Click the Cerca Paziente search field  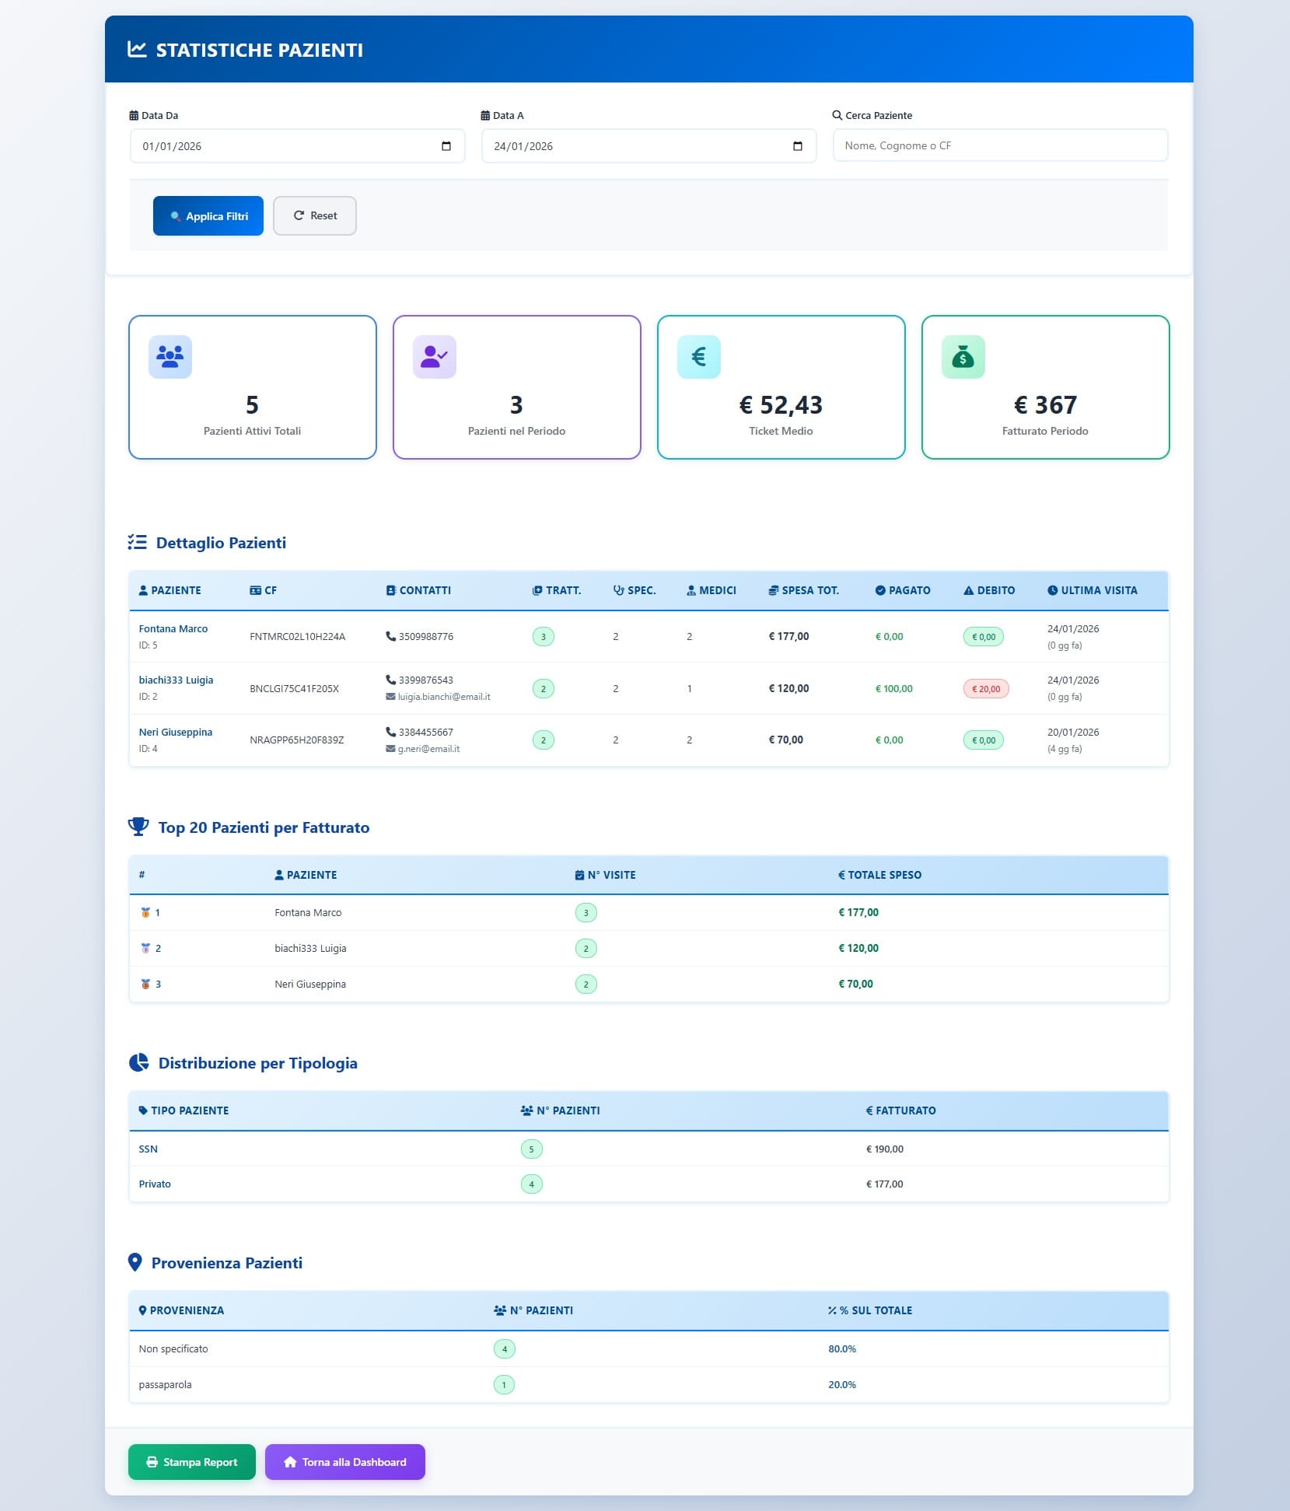[999, 145]
